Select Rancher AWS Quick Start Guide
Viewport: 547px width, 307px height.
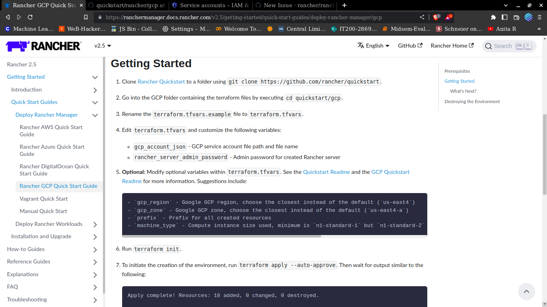[x=51, y=131]
